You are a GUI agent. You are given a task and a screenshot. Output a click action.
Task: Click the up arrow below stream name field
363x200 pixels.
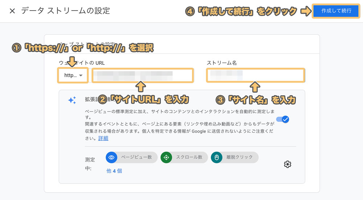click(255, 87)
